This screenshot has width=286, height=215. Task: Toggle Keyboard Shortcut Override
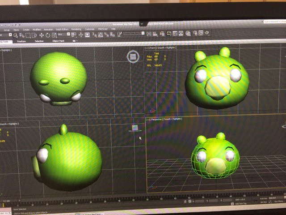tap(87, 34)
